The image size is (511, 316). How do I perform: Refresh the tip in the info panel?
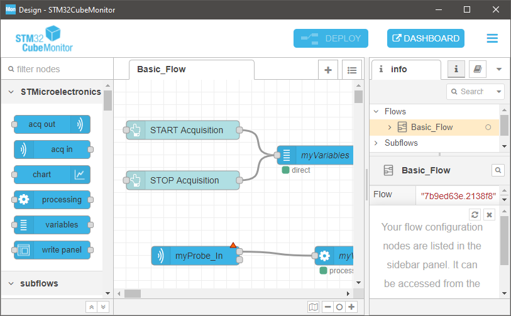(x=475, y=215)
